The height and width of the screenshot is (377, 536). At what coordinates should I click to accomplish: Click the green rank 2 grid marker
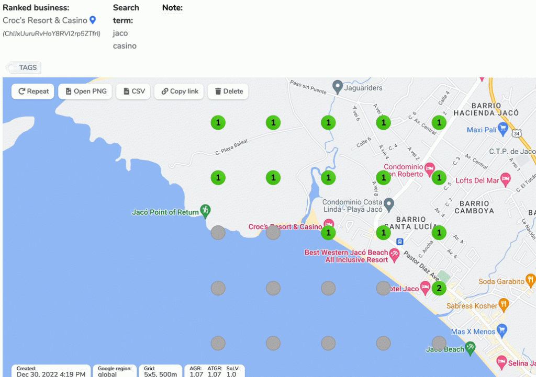(439, 288)
